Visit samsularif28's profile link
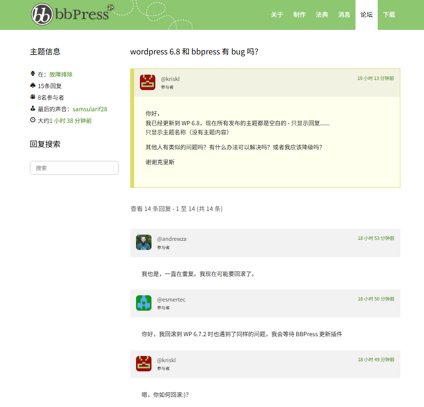The height and width of the screenshot is (407, 424). (x=90, y=109)
